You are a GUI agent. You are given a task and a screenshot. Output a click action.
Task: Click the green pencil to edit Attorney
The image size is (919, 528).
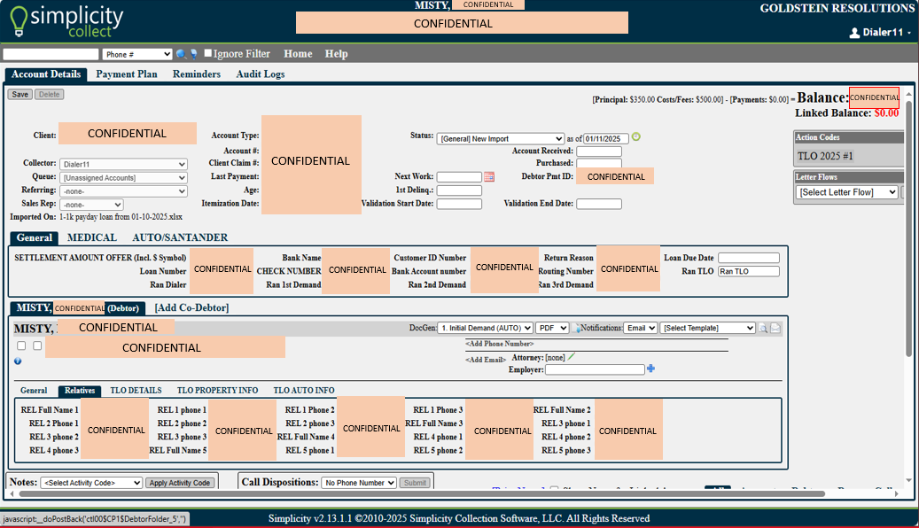tap(572, 357)
